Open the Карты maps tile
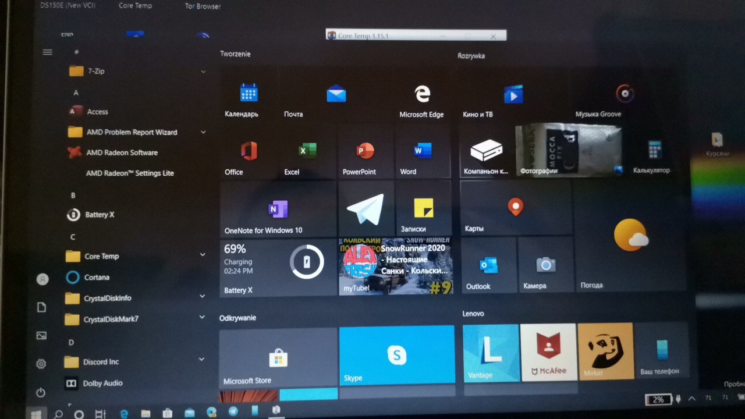 pos(516,208)
